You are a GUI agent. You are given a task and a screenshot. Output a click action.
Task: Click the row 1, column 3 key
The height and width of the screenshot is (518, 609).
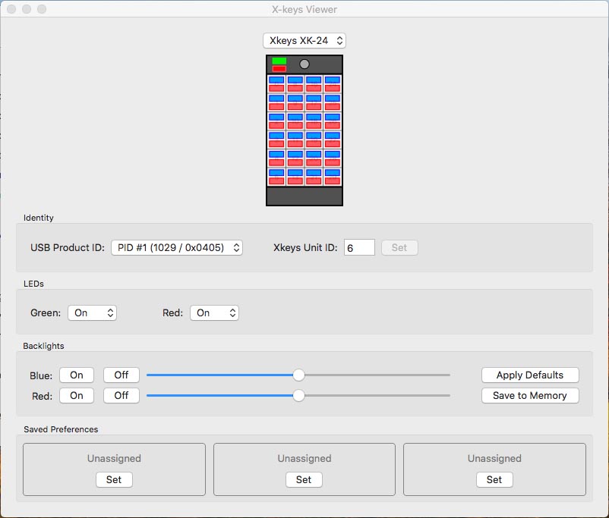(314, 84)
